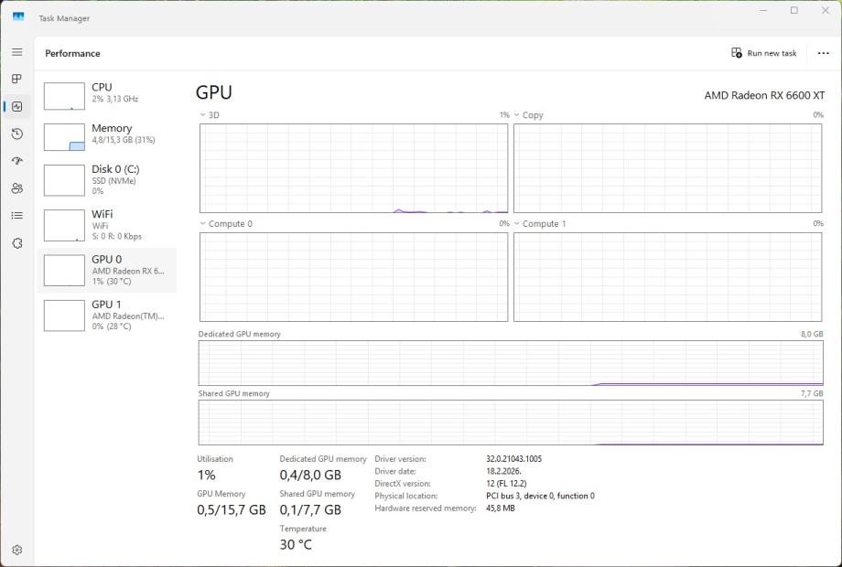Viewport: 842px width, 567px height.
Task: Expand the 3D graph engine dropdown
Action: [x=203, y=115]
